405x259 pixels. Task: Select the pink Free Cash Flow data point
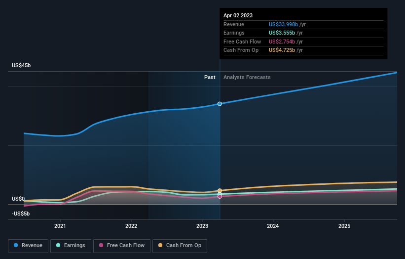(220, 196)
